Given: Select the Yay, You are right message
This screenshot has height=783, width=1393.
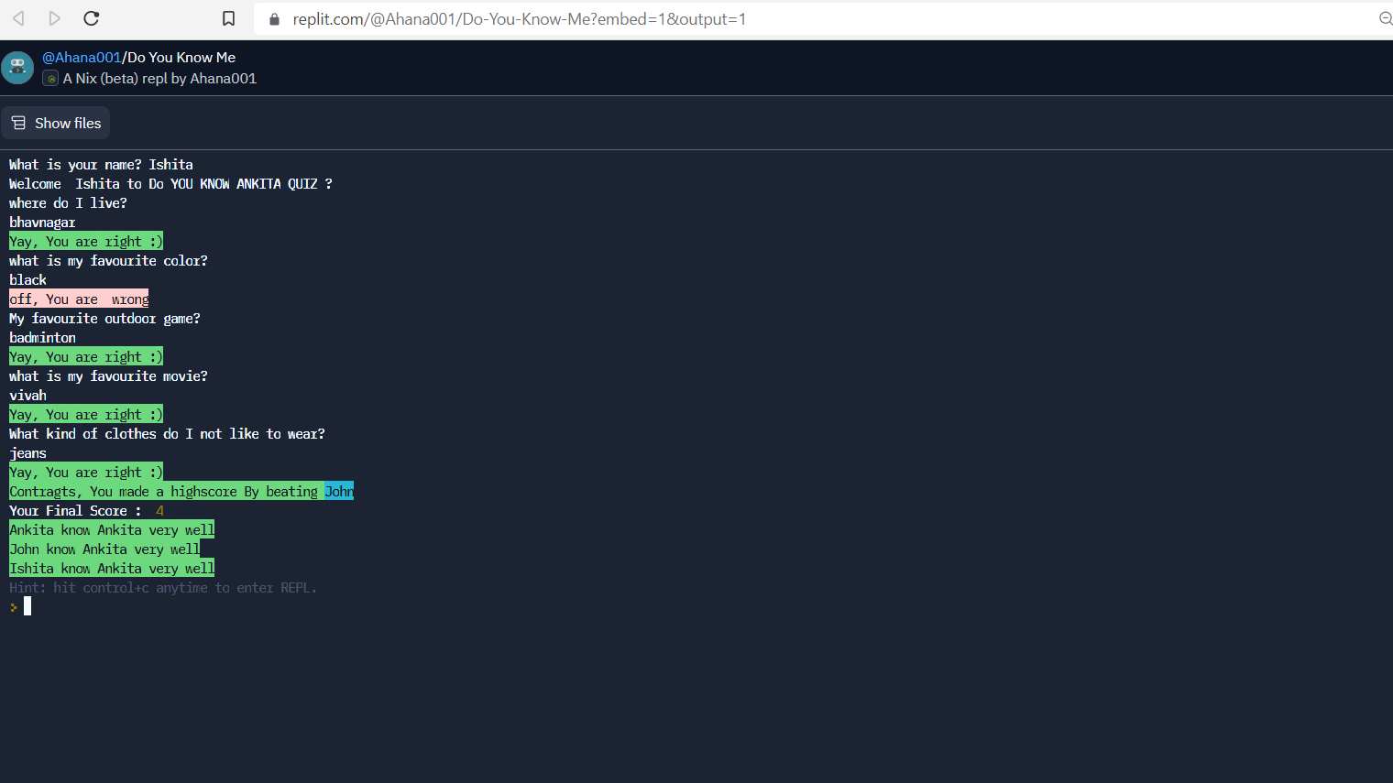Looking at the screenshot, I should click(x=85, y=241).
